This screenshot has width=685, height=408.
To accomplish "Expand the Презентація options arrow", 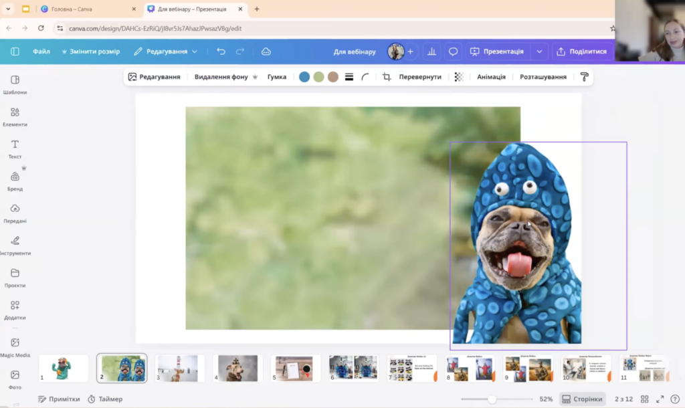I will pos(540,52).
